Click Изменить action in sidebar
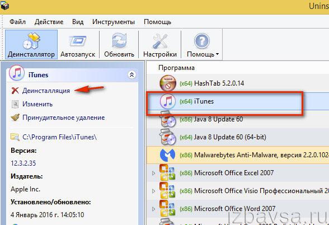The image size is (329, 225). pos(32,104)
